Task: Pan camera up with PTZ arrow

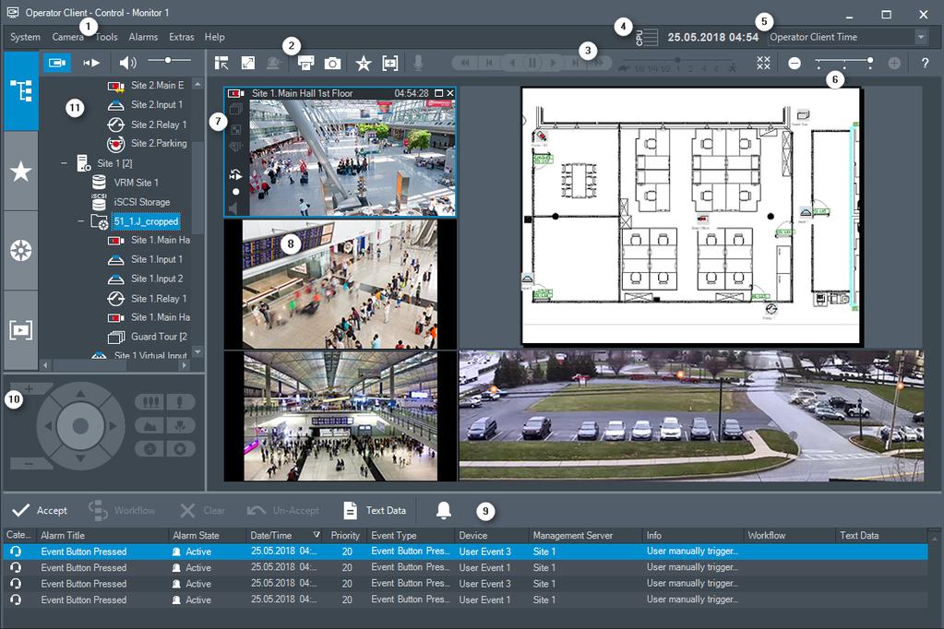Action: (80, 394)
